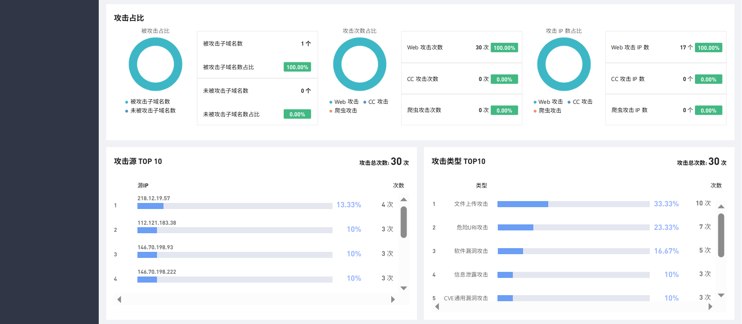Viewport: 742px width, 324px height.
Task: Click vertical scrollbar thumb in attack source panel
Action: coord(404,222)
